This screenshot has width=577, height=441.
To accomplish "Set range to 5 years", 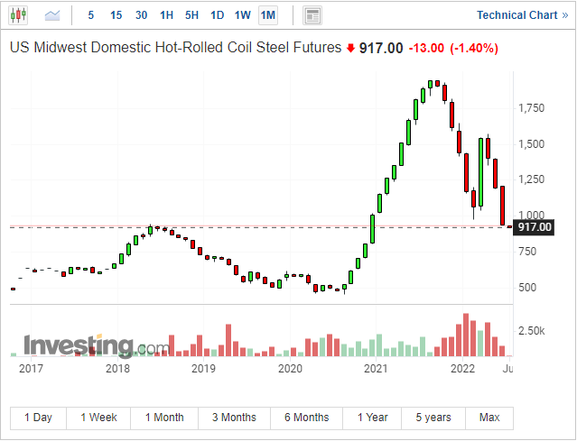I will tap(433, 418).
